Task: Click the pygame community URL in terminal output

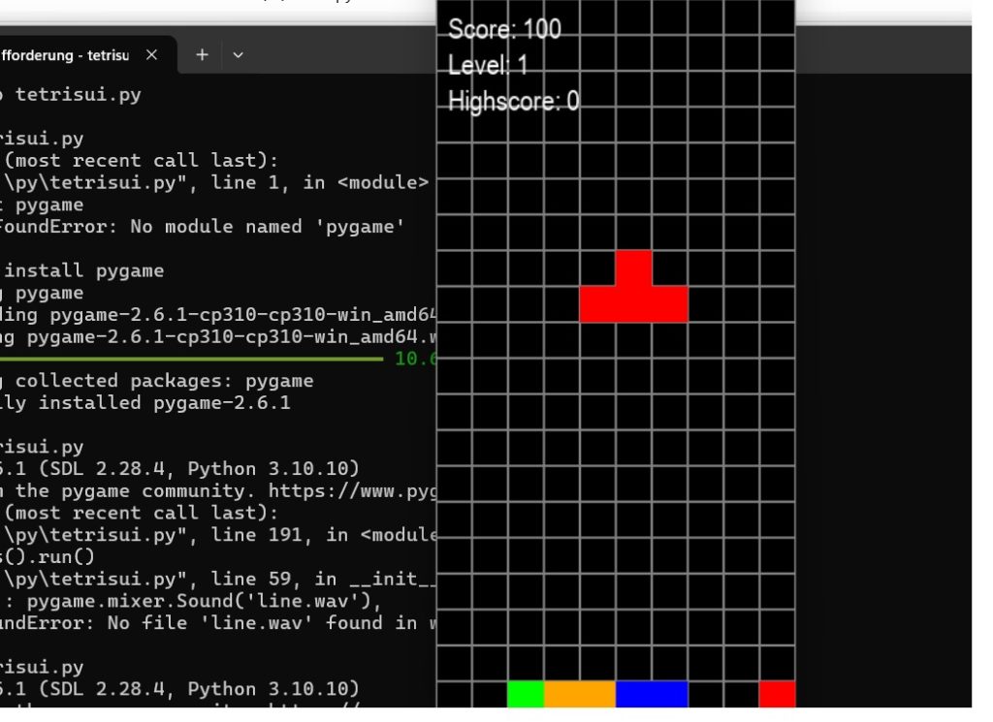Action: coord(352,491)
